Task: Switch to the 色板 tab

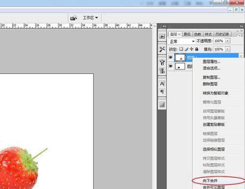Action: pos(197,34)
